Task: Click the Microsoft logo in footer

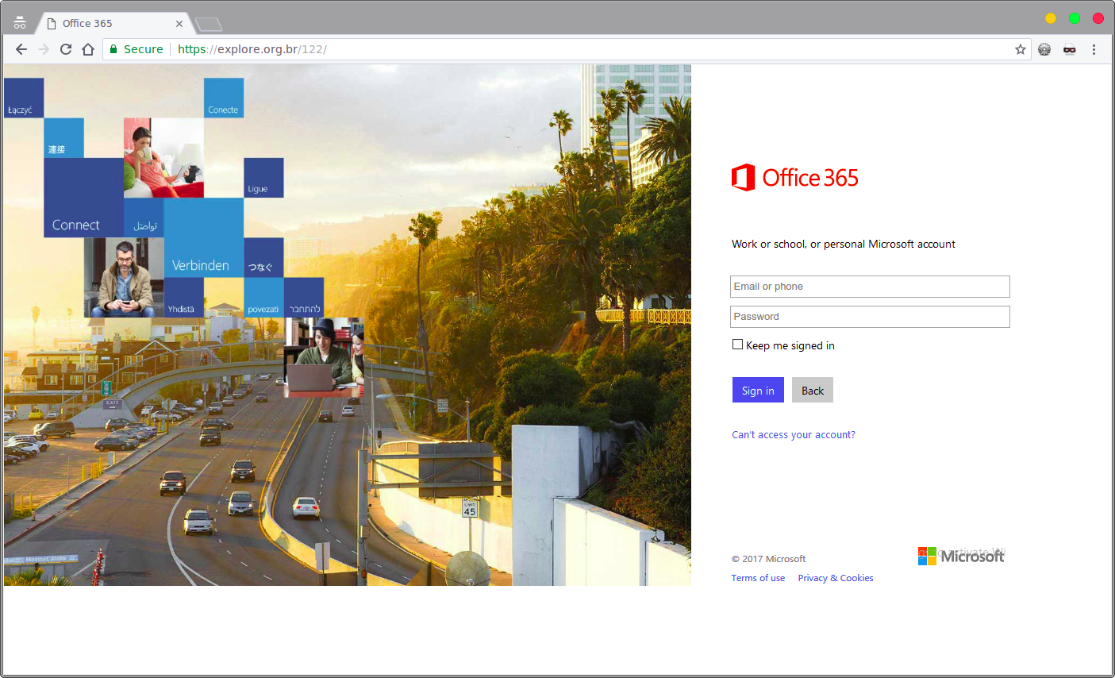Action: tap(961, 556)
